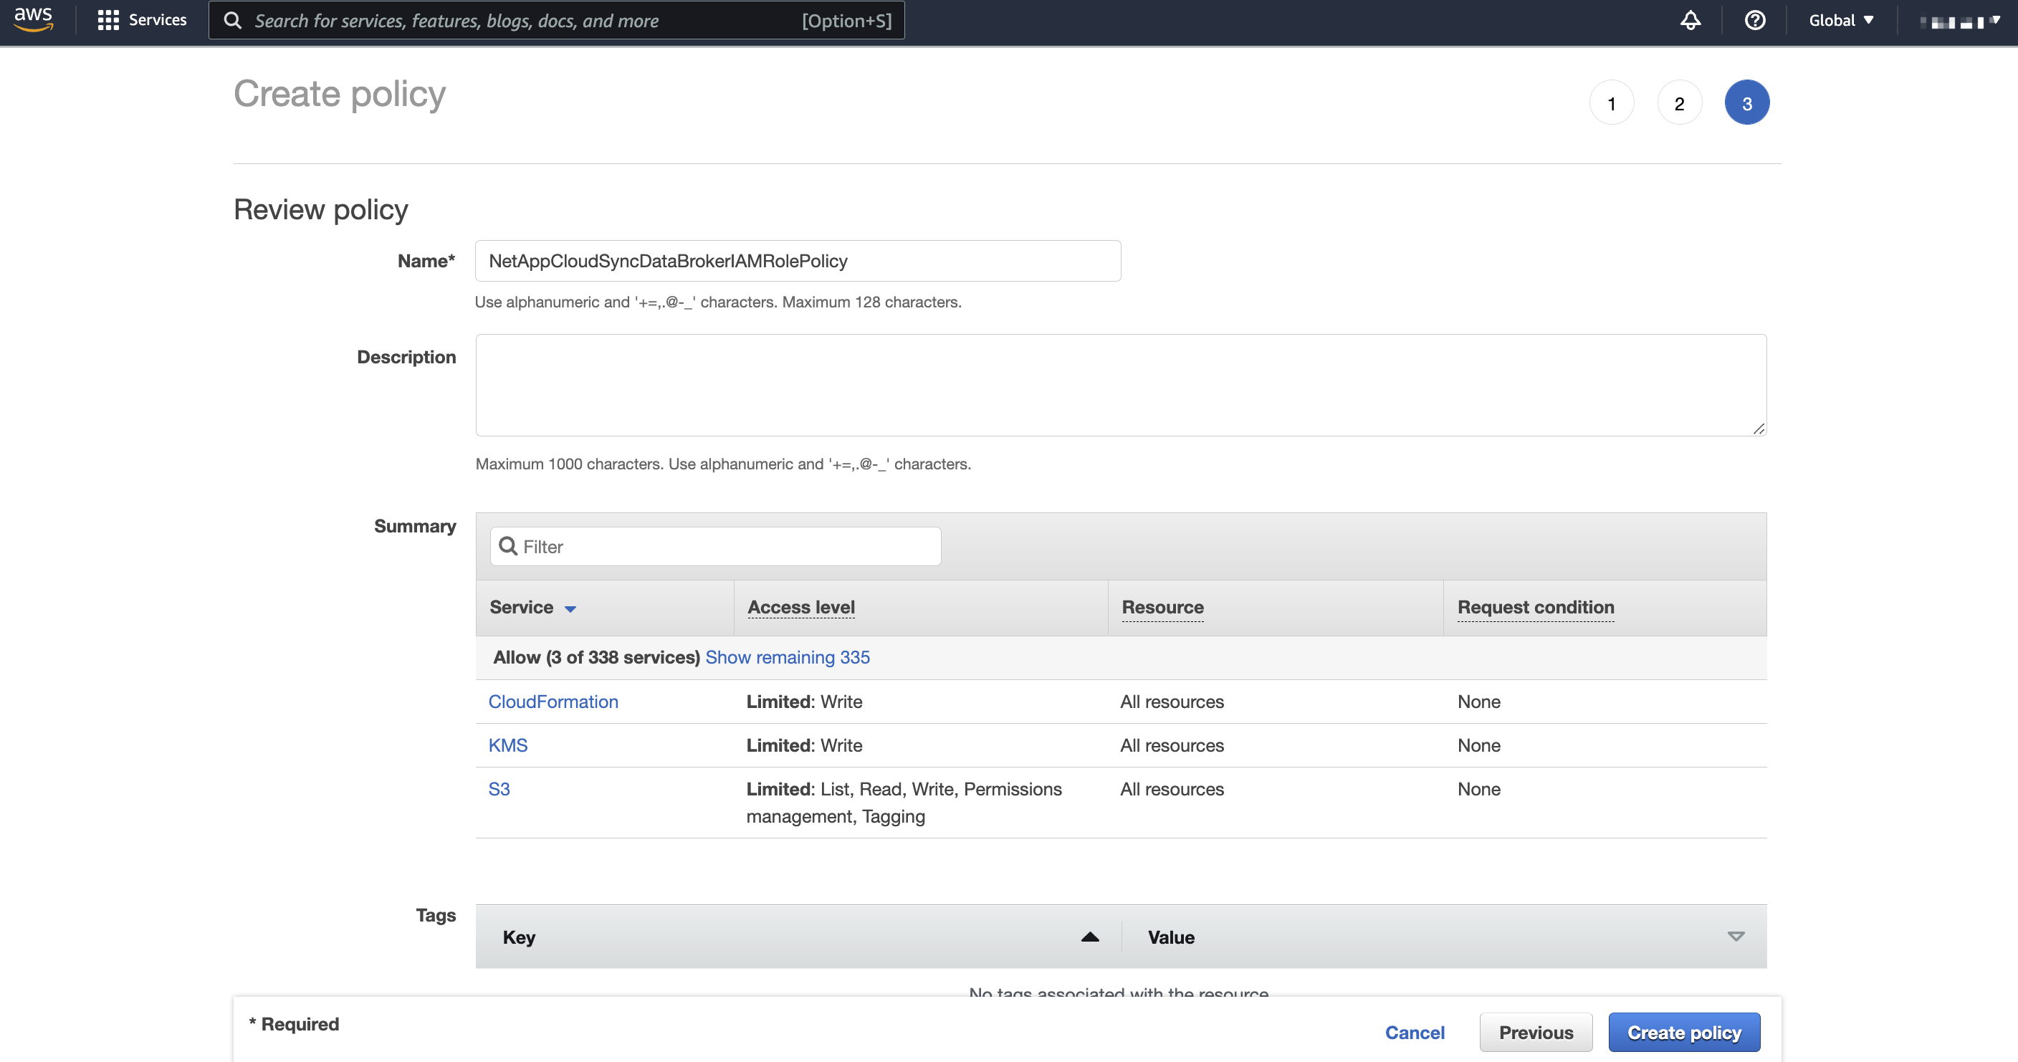The height and width of the screenshot is (1062, 2018).
Task: Open the CloudFormation service link
Action: tap(553, 701)
